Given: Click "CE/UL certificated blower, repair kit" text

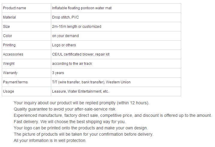Looking at the screenshot, I should pyautogui.click(x=81, y=54).
